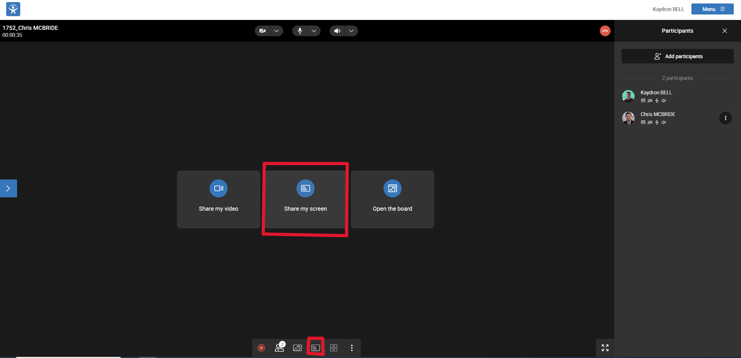Expand the left side panel arrow

click(8, 188)
